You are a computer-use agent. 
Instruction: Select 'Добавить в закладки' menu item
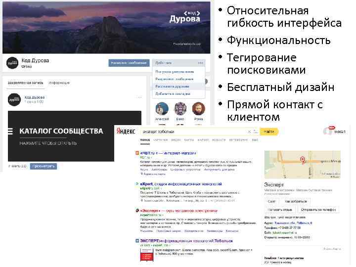173,93
